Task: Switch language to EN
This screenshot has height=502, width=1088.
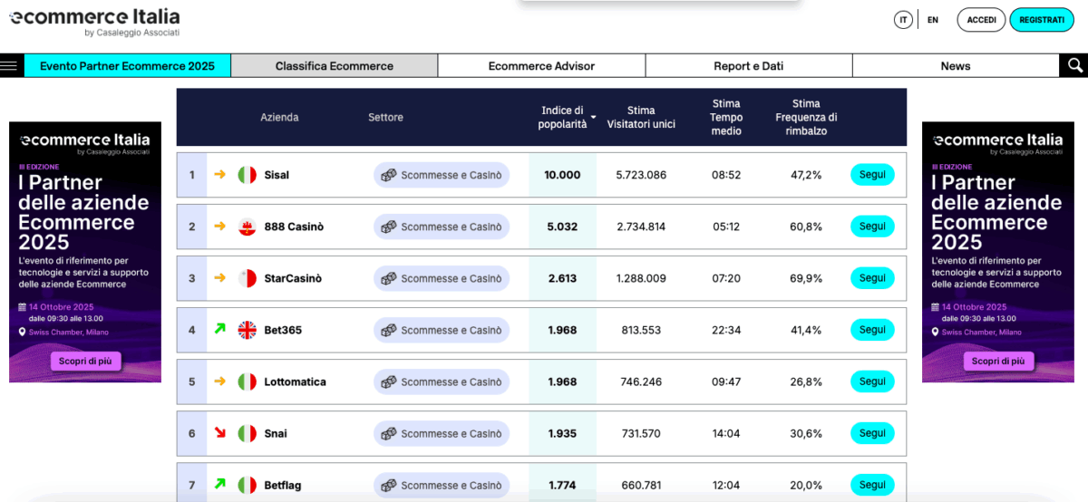Action: click(932, 20)
